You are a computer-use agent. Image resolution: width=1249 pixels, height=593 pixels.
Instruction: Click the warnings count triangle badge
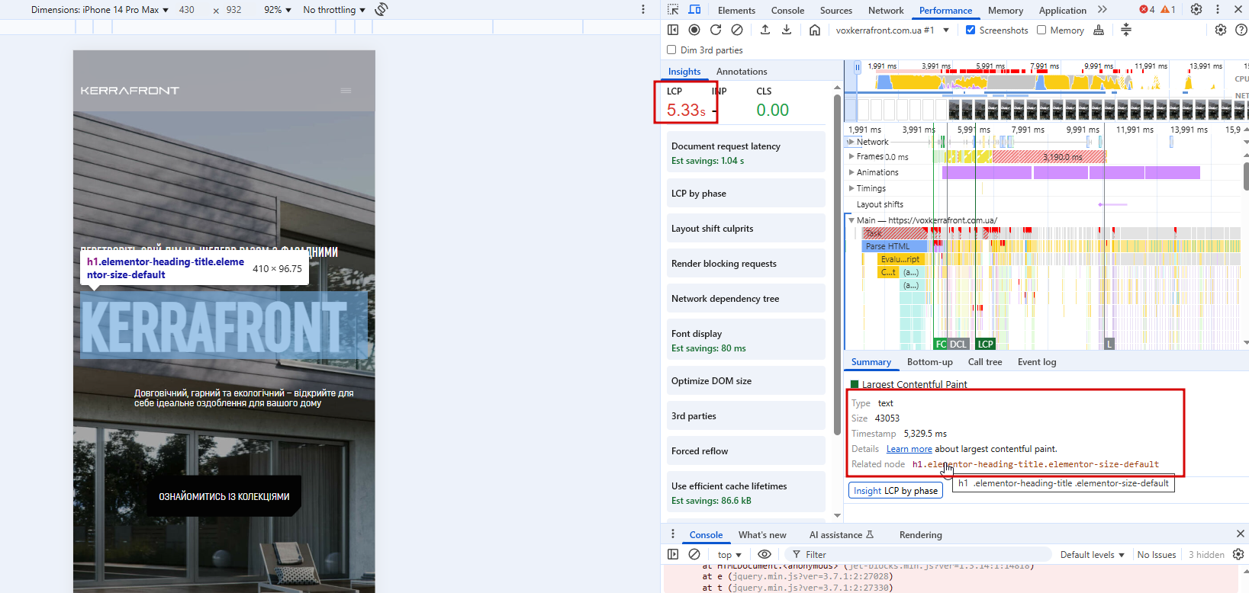pyautogui.click(x=1168, y=10)
